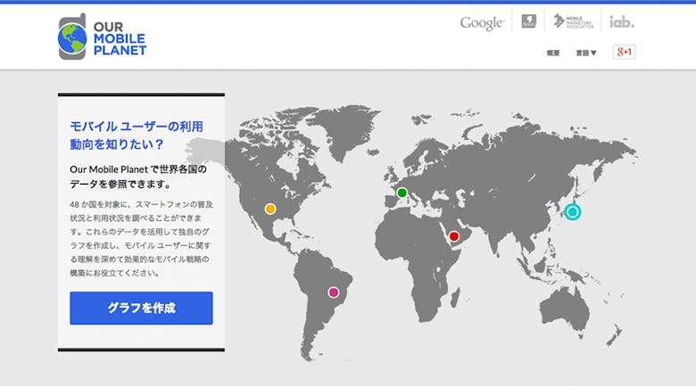Click the Ipsos shield logo icon
This screenshot has height=386, width=696.
click(528, 22)
